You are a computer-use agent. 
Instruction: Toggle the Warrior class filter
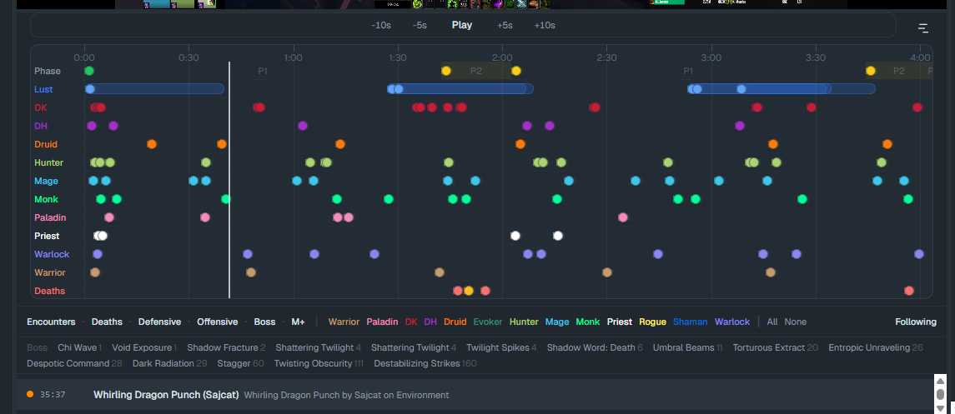click(x=344, y=322)
